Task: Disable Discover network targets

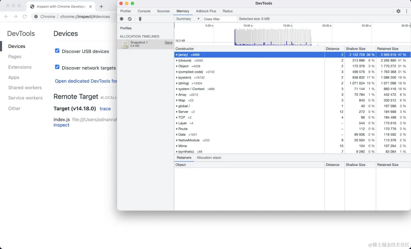Action: tap(57, 67)
